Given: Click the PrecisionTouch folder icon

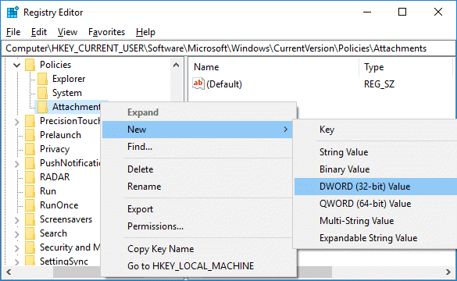Looking at the screenshot, I should click(x=30, y=121).
